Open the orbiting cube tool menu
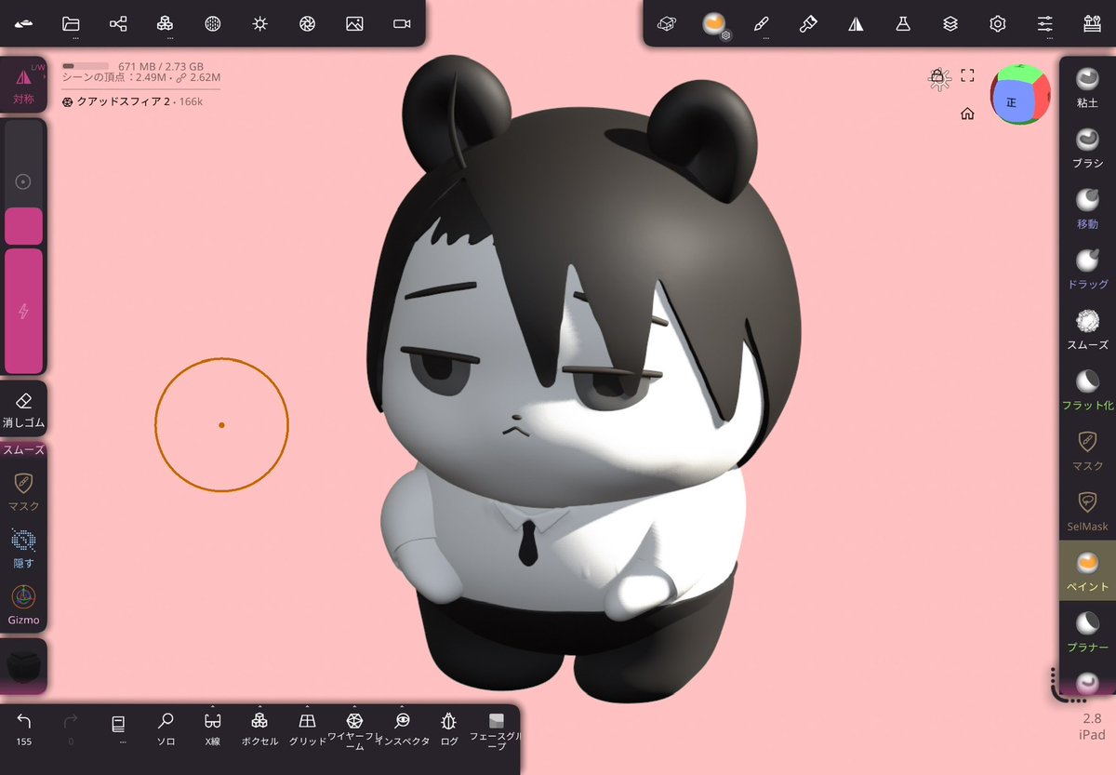This screenshot has height=775, width=1116. (x=666, y=23)
